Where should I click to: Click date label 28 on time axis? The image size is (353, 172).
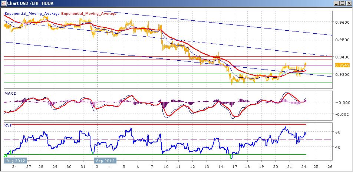coord(41,167)
